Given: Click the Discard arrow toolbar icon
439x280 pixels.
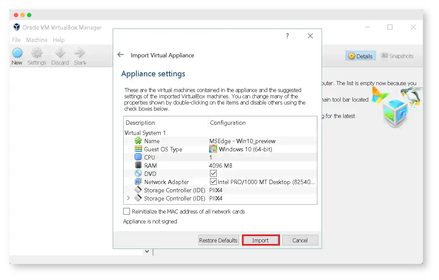Looking at the screenshot, I should click(60, 53).
